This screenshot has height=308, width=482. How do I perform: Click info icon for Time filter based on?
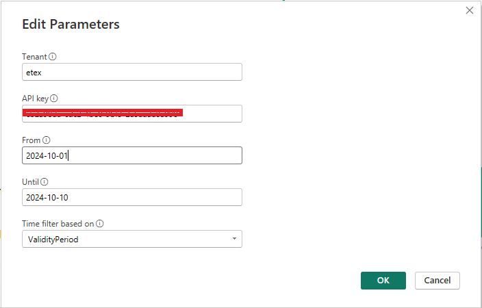coord(99,223)
